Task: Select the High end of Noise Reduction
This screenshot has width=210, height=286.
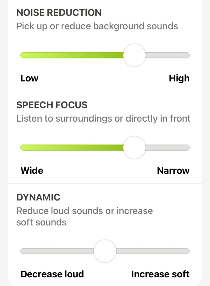Action: 179,78
